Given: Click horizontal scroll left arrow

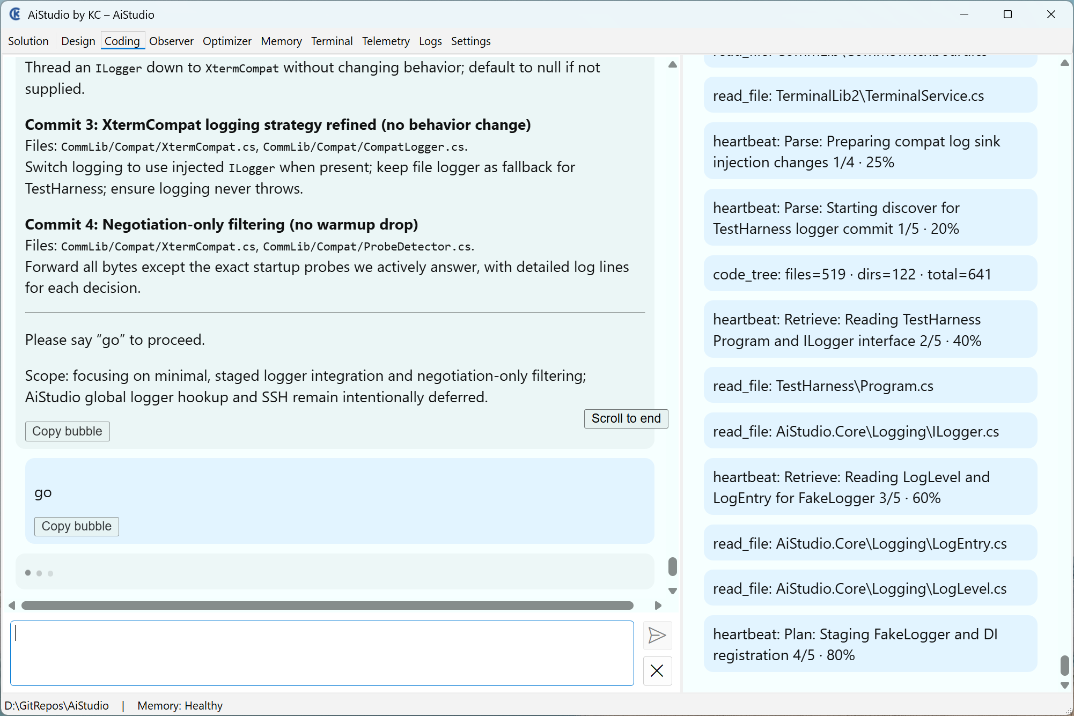Looking at the screenshot, I should [12, 606].
